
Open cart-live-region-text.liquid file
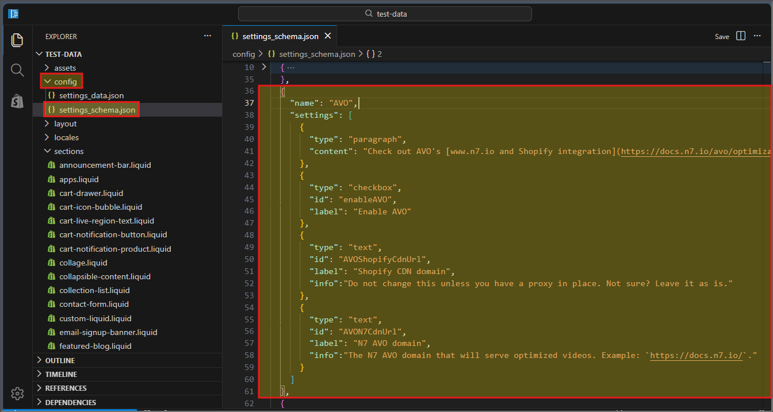tap(128, 221)
